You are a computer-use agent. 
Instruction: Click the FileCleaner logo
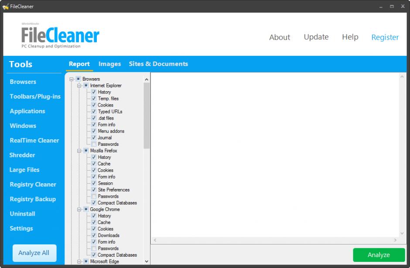click(60, 36)
